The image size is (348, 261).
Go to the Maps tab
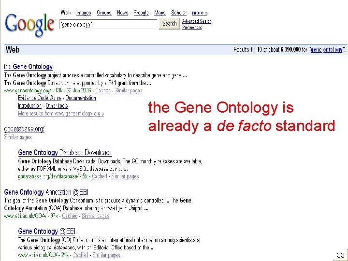(160, 13)
